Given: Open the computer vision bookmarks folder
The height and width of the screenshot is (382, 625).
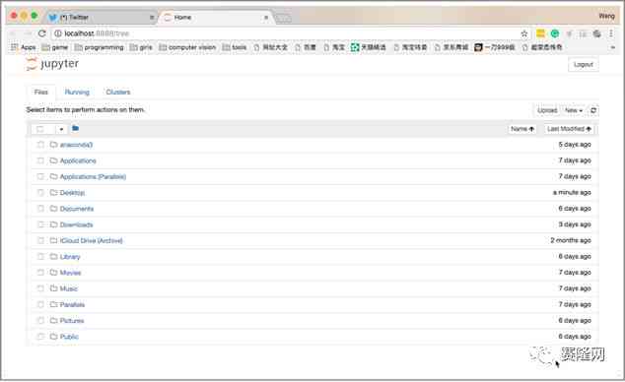Looking at the screenshot, I should 187,47.
